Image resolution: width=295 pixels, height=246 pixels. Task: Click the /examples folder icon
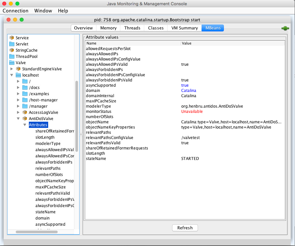coord(25,94)
